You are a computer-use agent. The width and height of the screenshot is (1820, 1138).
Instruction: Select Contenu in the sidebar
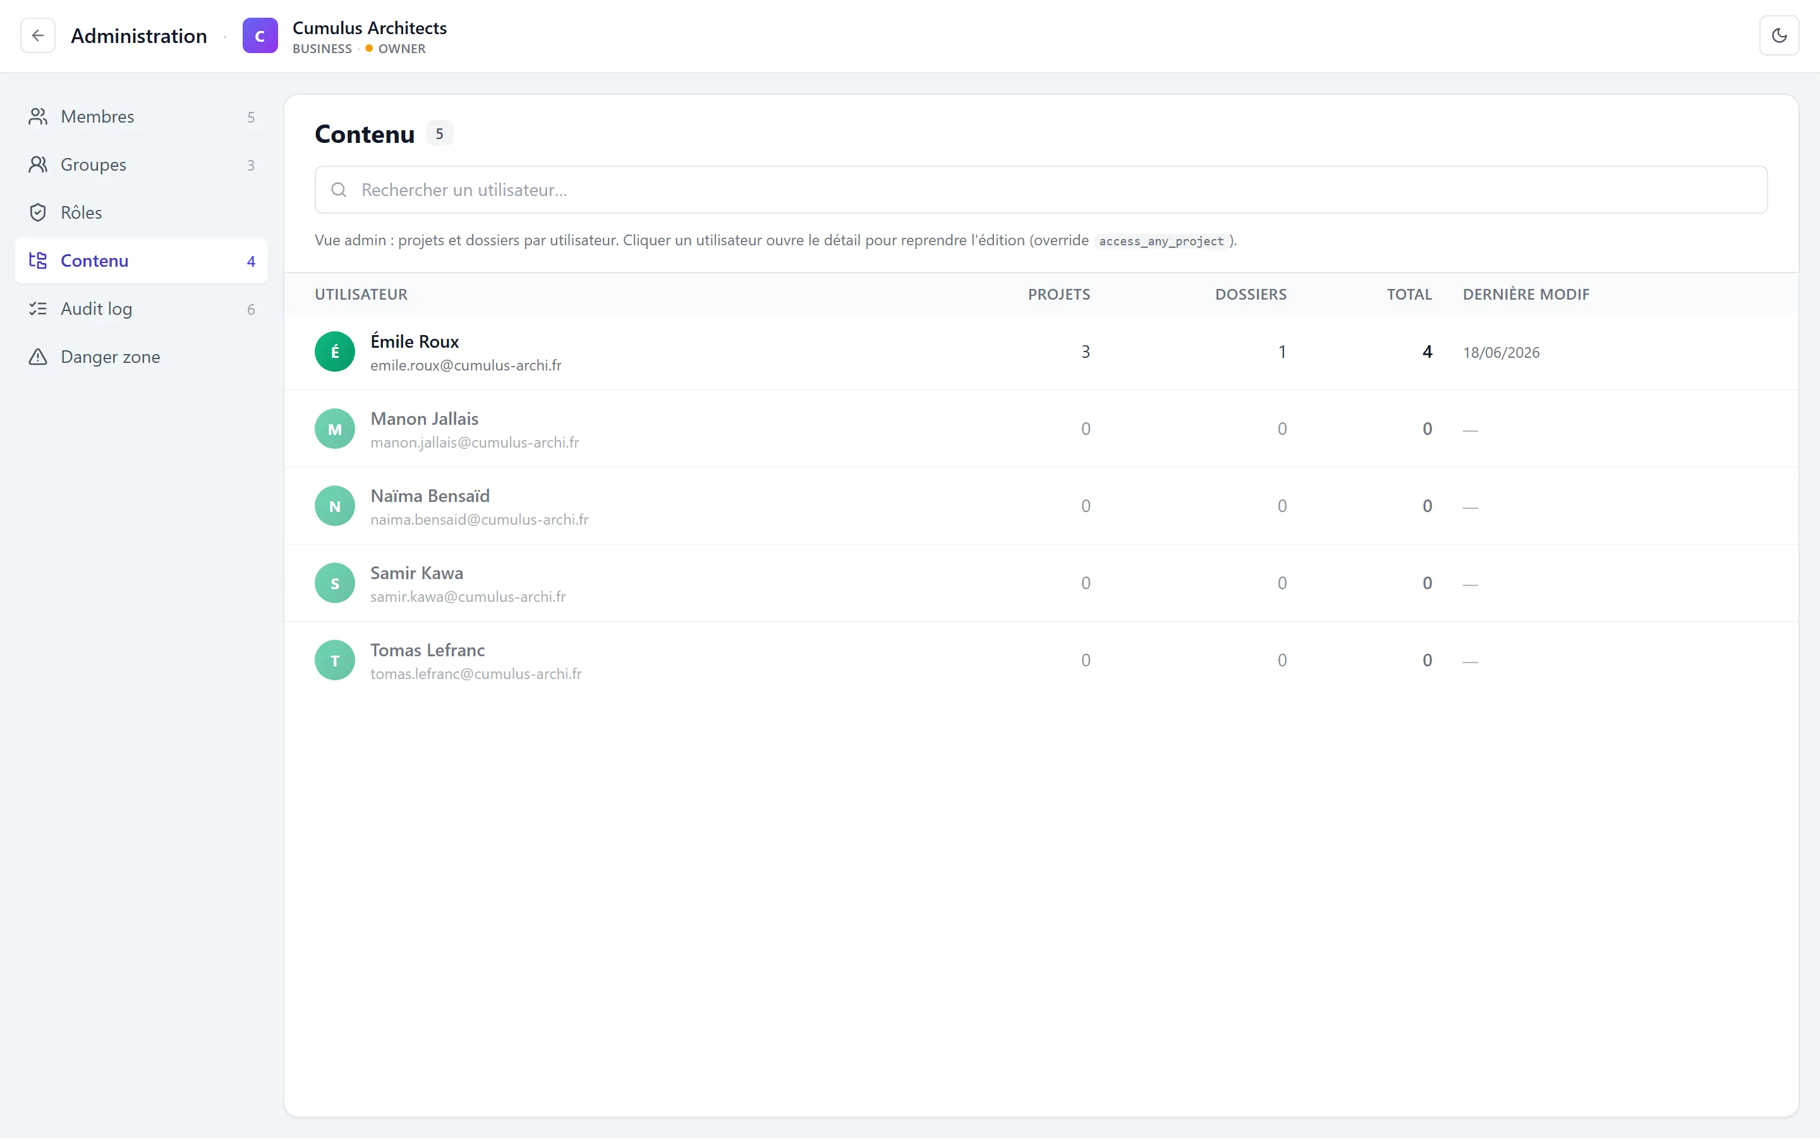click(142, 261)
